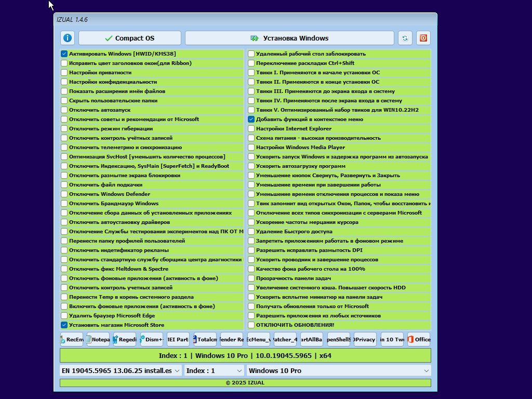Click the © 2025 IZUAL footer text
Viewport: 532px width, 399px height.
[245, 383]
